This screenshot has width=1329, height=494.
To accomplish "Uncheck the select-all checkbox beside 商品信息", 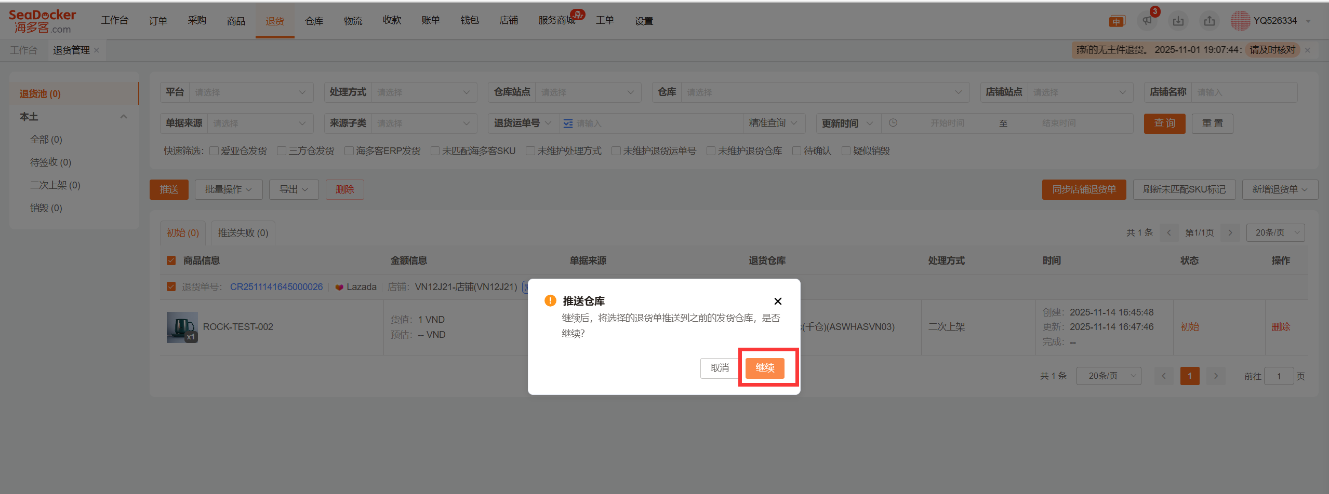I will pyautogui.click(x=171, y=260).
